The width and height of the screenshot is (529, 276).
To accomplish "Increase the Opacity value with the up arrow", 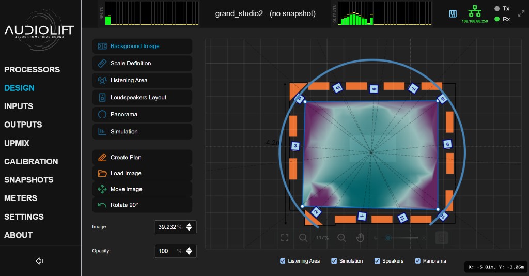I will (189, 248).
